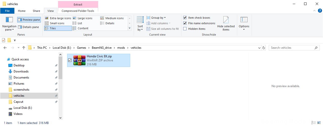Open Videos in navigation pane
Viewport: 323px width, 126px height.
(x=18, y=114)
